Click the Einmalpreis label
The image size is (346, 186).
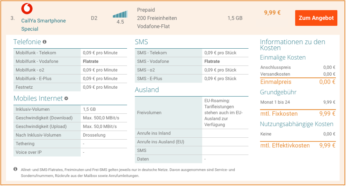coord(276,82)
